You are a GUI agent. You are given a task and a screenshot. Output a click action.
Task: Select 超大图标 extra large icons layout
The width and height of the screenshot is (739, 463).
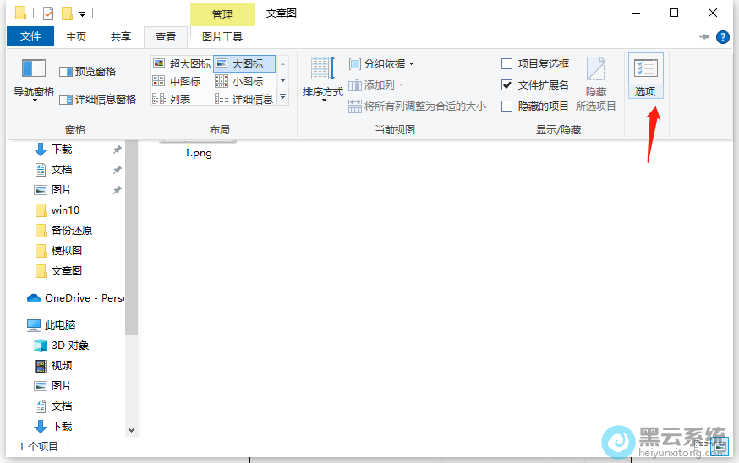[182, 63]
